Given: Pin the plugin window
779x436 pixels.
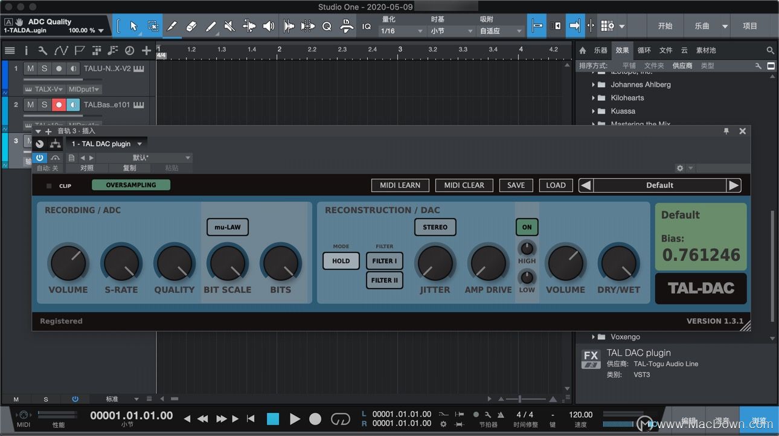Looking at the screenshot, I should [x=726, y=131].
